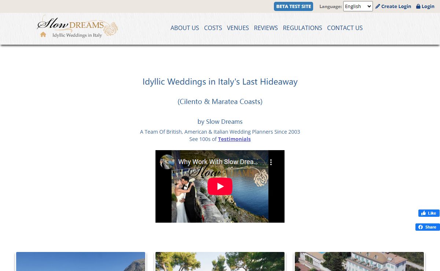
Task: Click the BETA TEST SITE badge
Action: pyautogui.click(x=293, y=6)
